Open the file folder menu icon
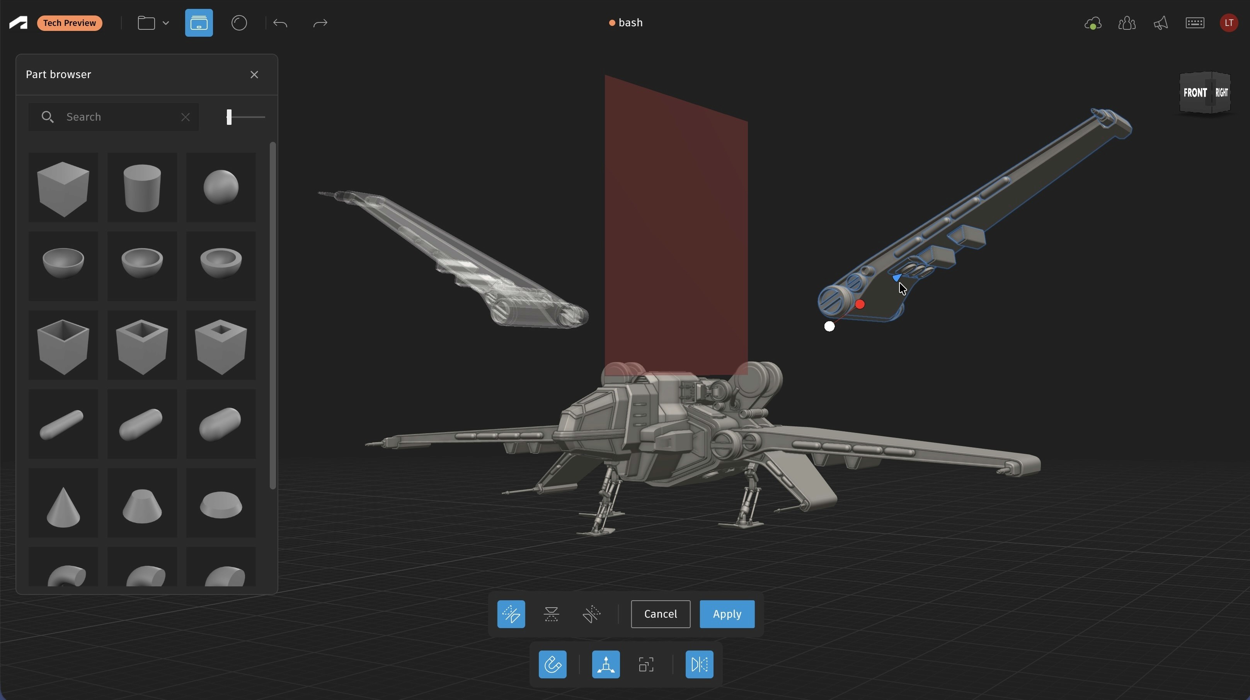1250x700 pixels. (146, 23)
